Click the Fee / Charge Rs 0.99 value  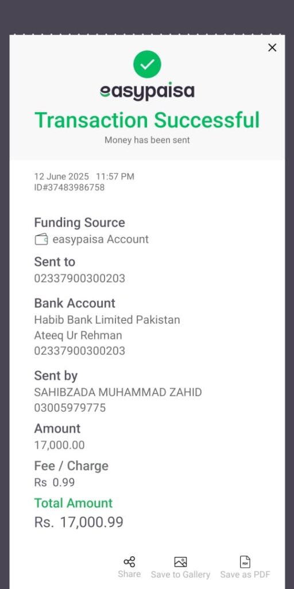point(55,483)
